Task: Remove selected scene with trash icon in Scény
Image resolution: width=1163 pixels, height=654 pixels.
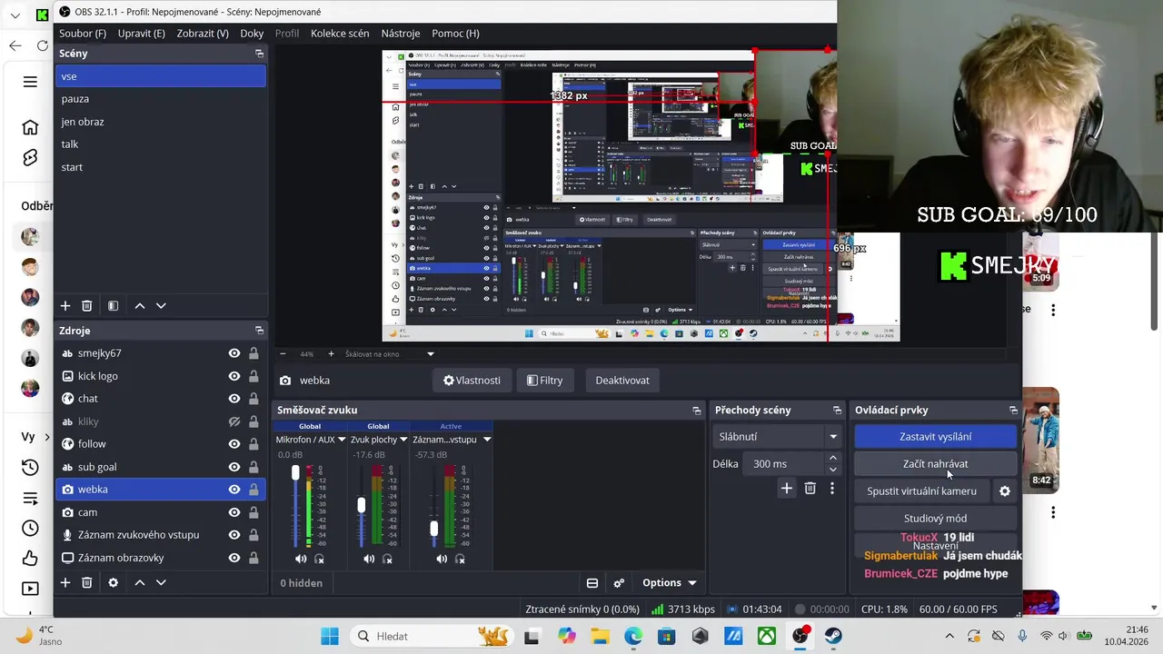Action: pos(87,306)
